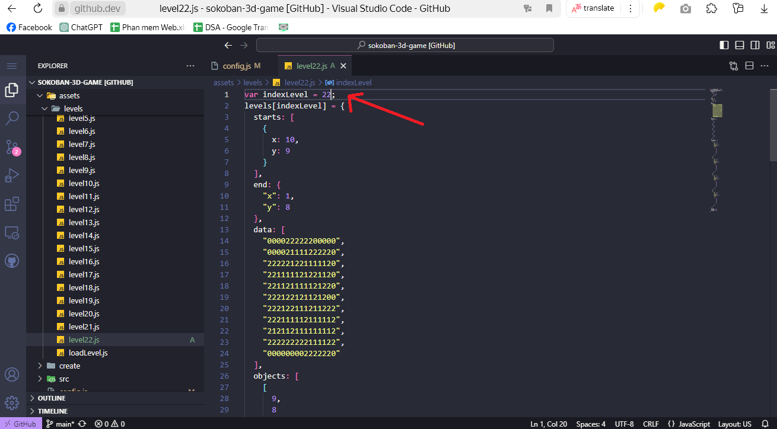777x429 pixels.
Task: Open Remote Explorer in activity bar
Action: [12, 232]
